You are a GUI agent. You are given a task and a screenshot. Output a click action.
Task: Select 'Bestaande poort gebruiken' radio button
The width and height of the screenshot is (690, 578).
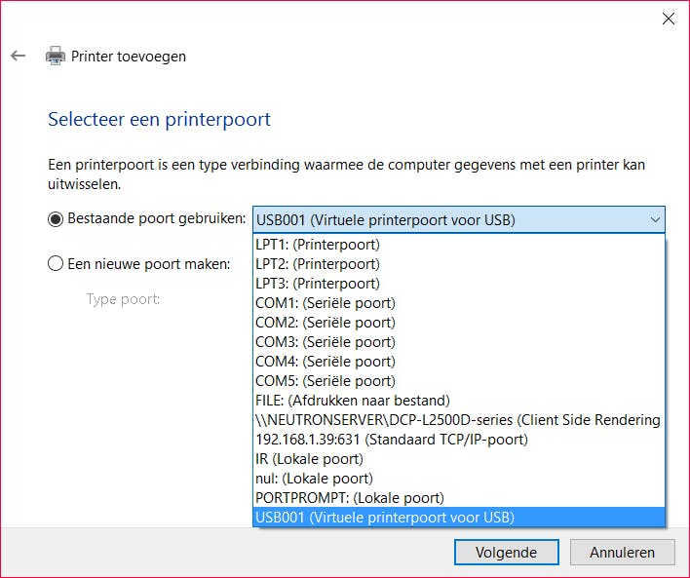pos(56,218)
